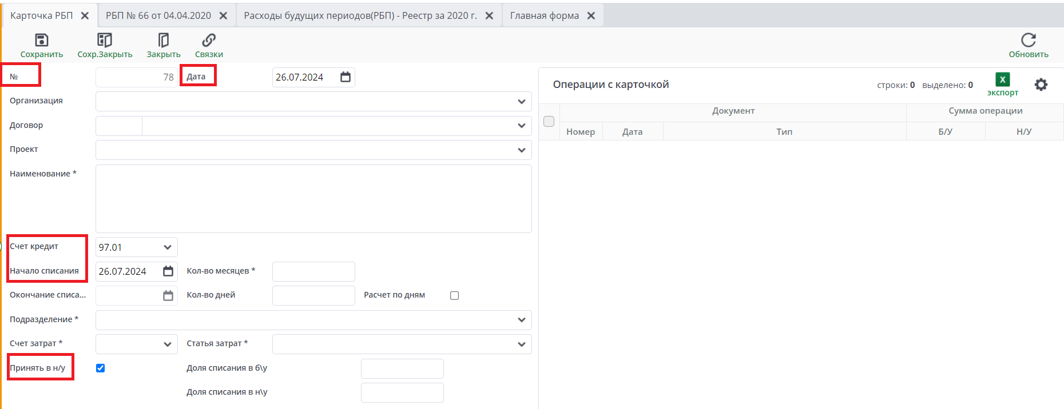Open operations table settings gear
This screenshot has width=1064, height=409.
(x=1041, y=85)
